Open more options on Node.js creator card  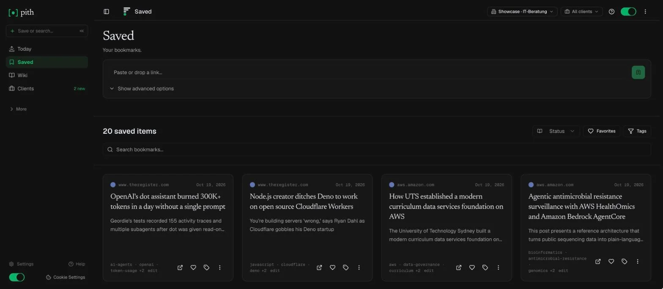click(x=359, y=267)
